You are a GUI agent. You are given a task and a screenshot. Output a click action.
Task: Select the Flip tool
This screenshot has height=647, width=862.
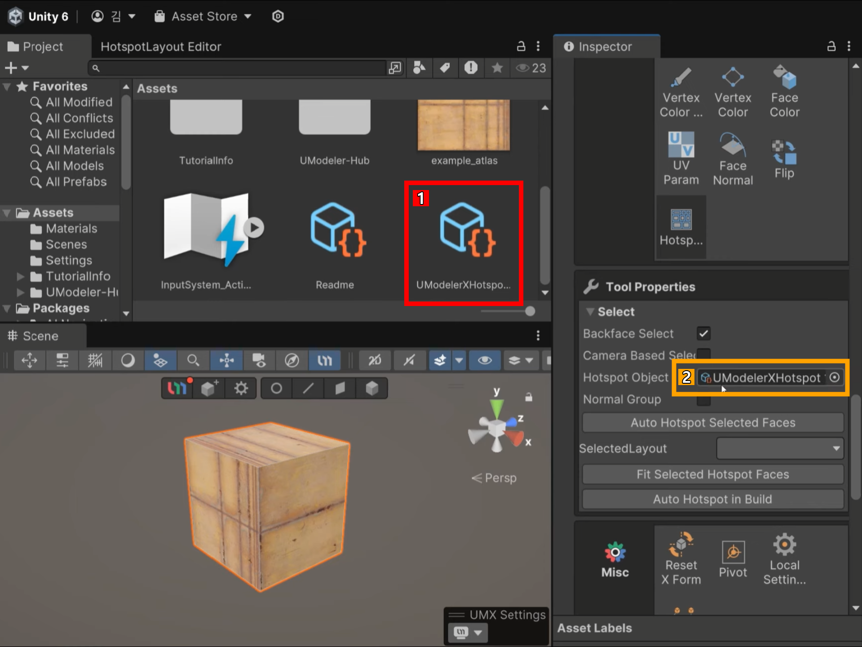[784, 159]
